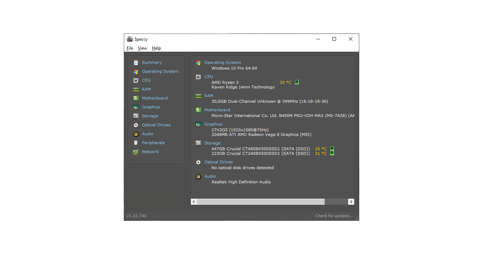Click the RAM heading link in summary
Screen dimensions: 483x254
pyautogui.click(x=209, y=96)
